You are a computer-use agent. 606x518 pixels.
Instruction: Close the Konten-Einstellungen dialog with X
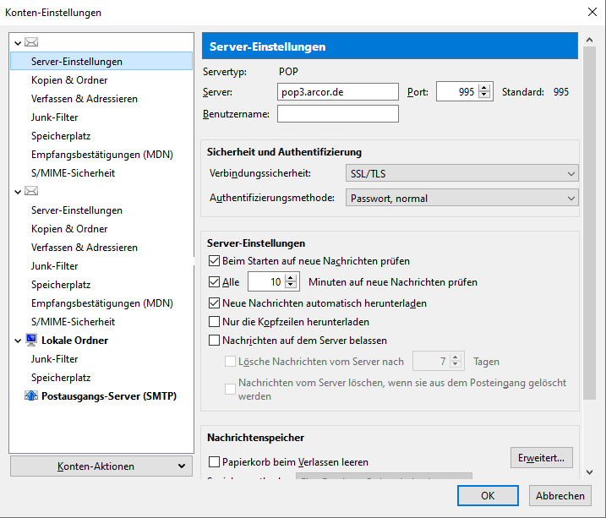[592, 12]
